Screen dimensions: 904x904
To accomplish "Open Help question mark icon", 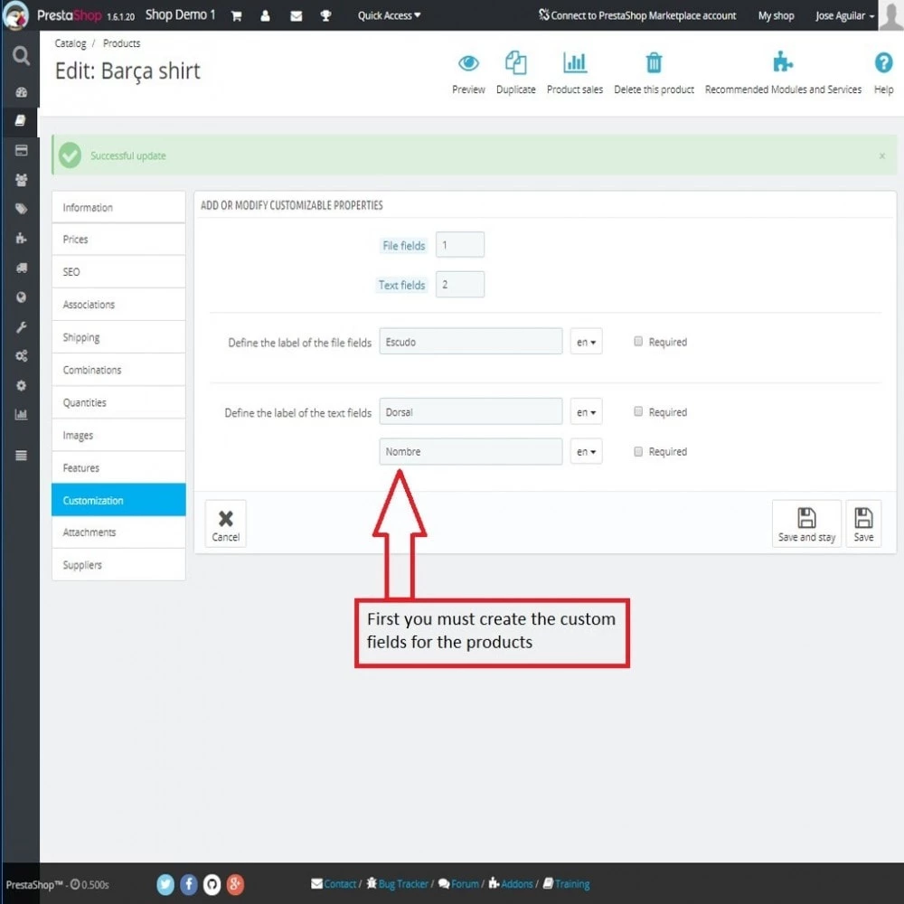I will coord(883,62).
